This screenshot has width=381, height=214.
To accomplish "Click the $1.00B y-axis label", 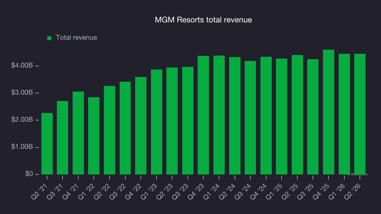I will (x=22, y=147).
